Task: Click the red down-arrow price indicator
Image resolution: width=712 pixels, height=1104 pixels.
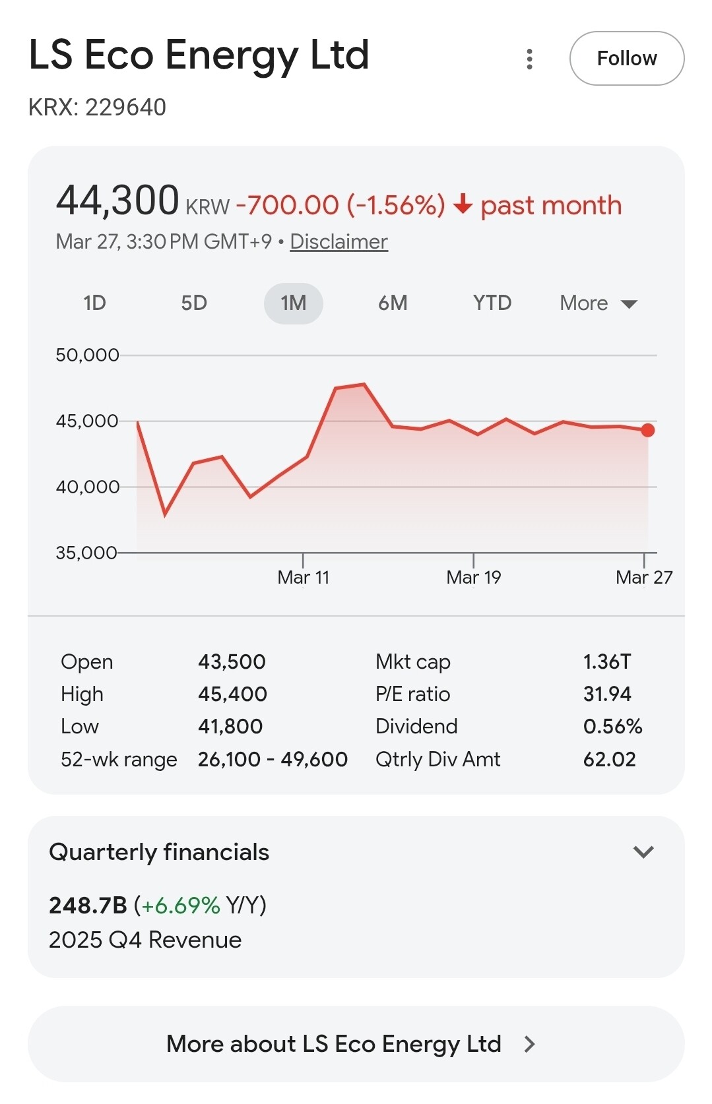Action: point(463,204)
